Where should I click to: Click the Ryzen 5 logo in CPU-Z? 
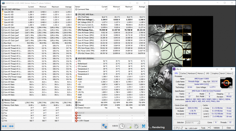226,83
